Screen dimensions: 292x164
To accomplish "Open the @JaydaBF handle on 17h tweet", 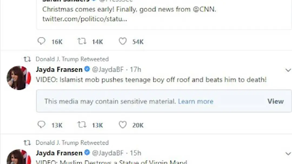I will (x=108, y=70).
